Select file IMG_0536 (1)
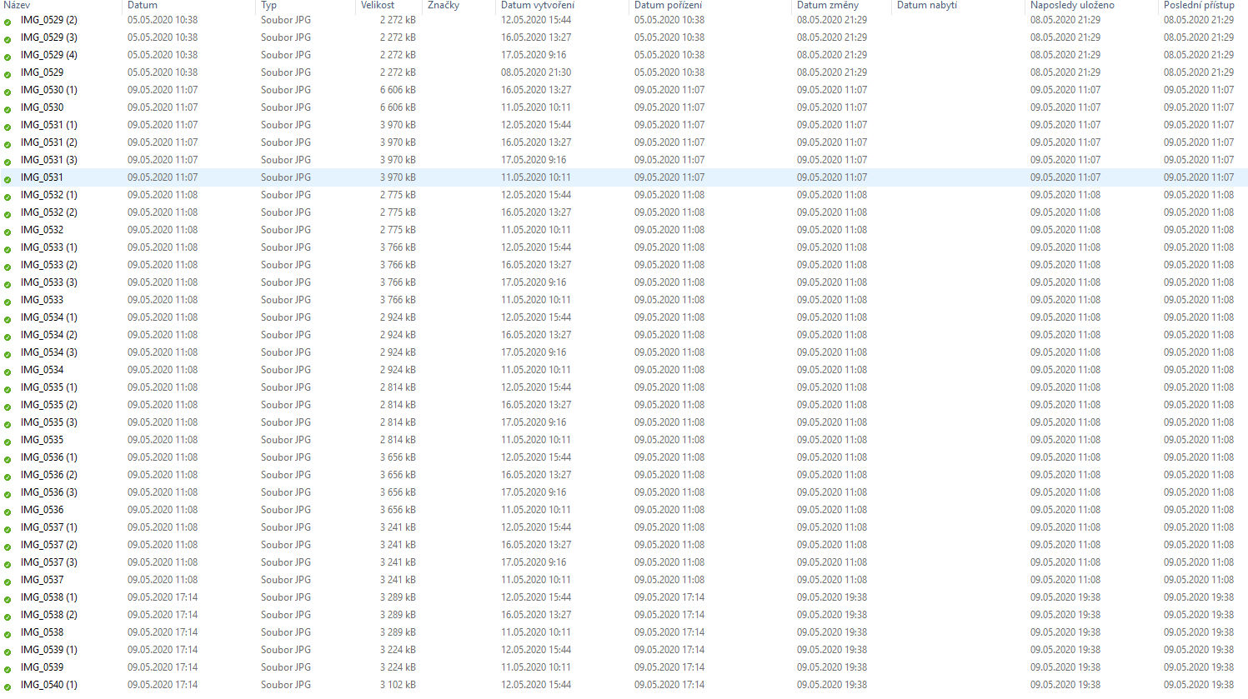This screenshot has height=699, width=1248. 48,457
